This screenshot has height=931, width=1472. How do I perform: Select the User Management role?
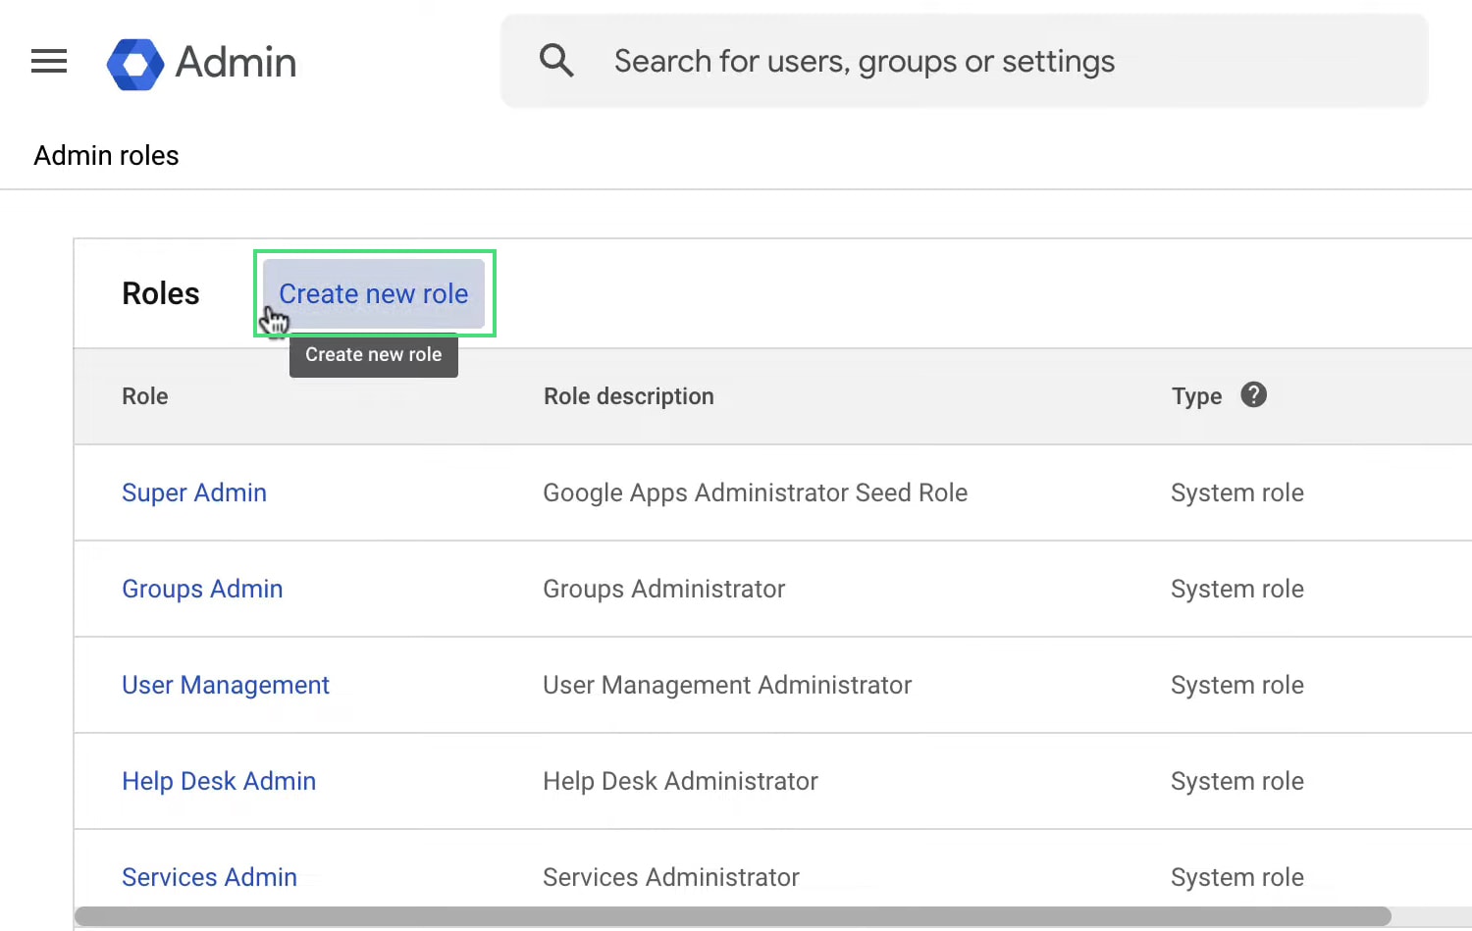tap(226, 685)
